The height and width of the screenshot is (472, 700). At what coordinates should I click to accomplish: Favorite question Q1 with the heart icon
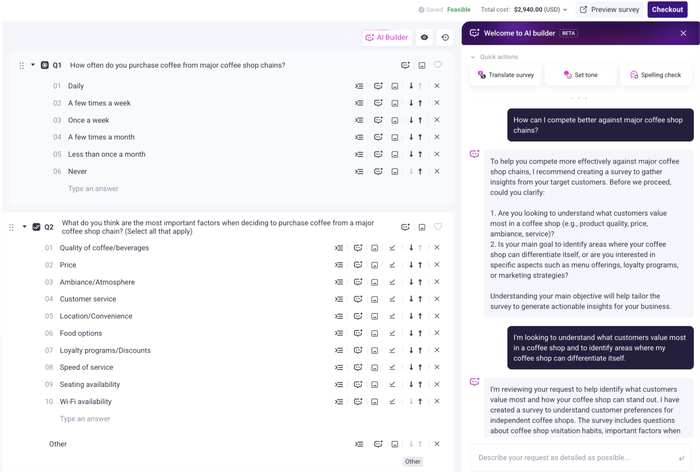tap(438, 65)
